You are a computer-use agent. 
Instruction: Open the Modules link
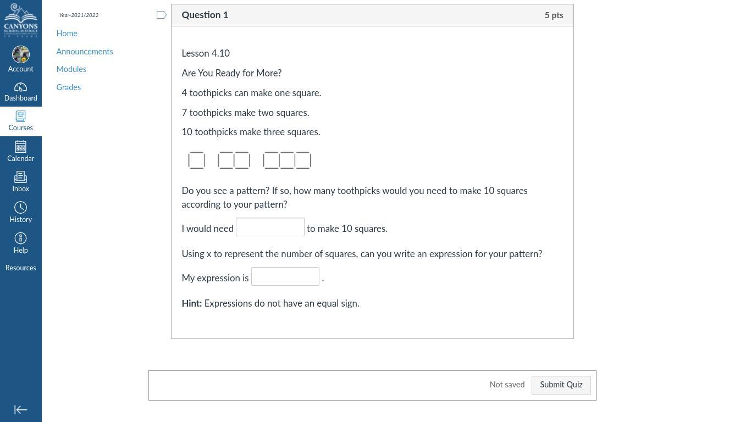click(x=71, y=69)
